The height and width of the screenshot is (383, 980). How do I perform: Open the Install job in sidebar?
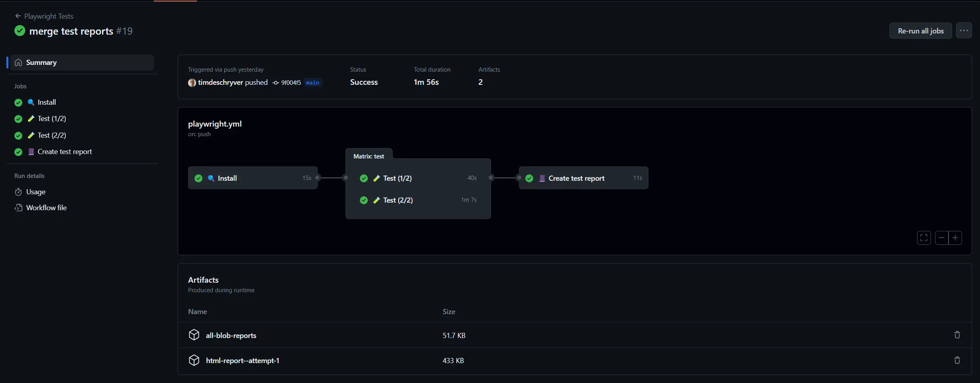coord(47,102)
